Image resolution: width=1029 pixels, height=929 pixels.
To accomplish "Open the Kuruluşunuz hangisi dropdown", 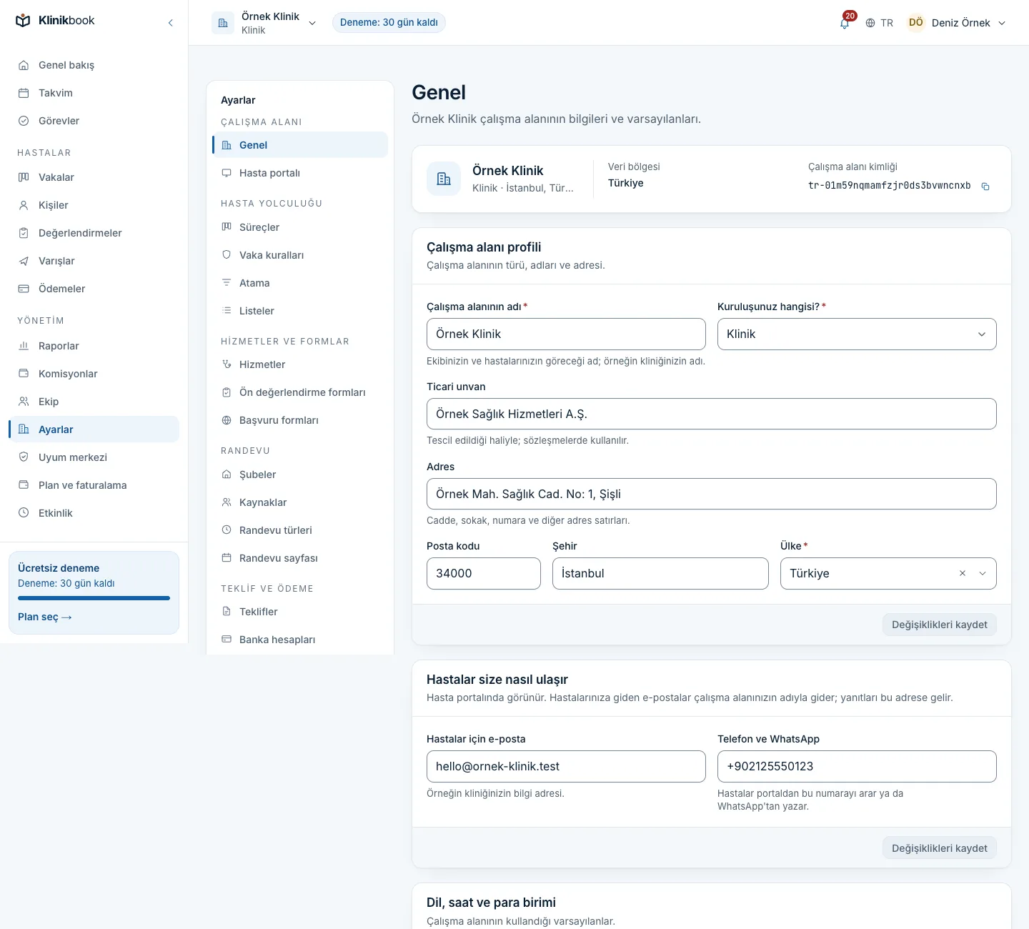I will click(857, 334).
